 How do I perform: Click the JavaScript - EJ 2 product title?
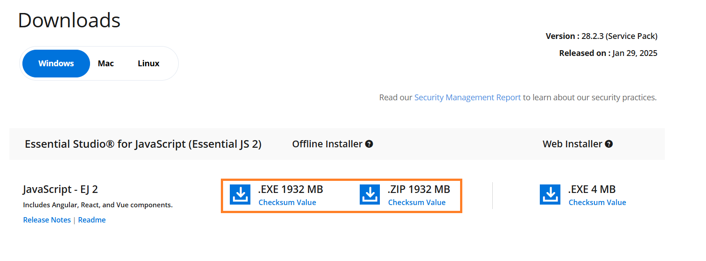coord(60,189)
